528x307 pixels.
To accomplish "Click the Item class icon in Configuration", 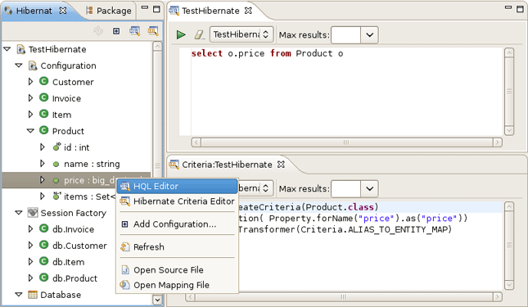I will click(43, 114).
